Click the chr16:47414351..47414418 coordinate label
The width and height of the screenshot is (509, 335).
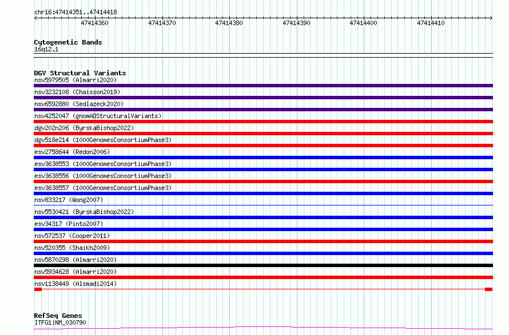[75, 12]
